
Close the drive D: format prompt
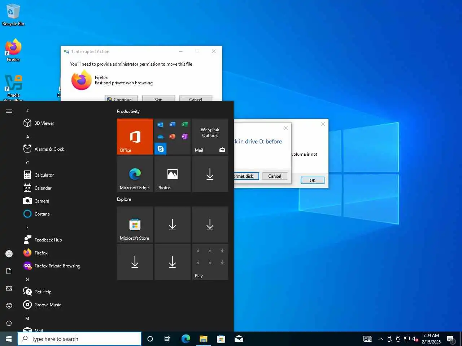(286, 128)
